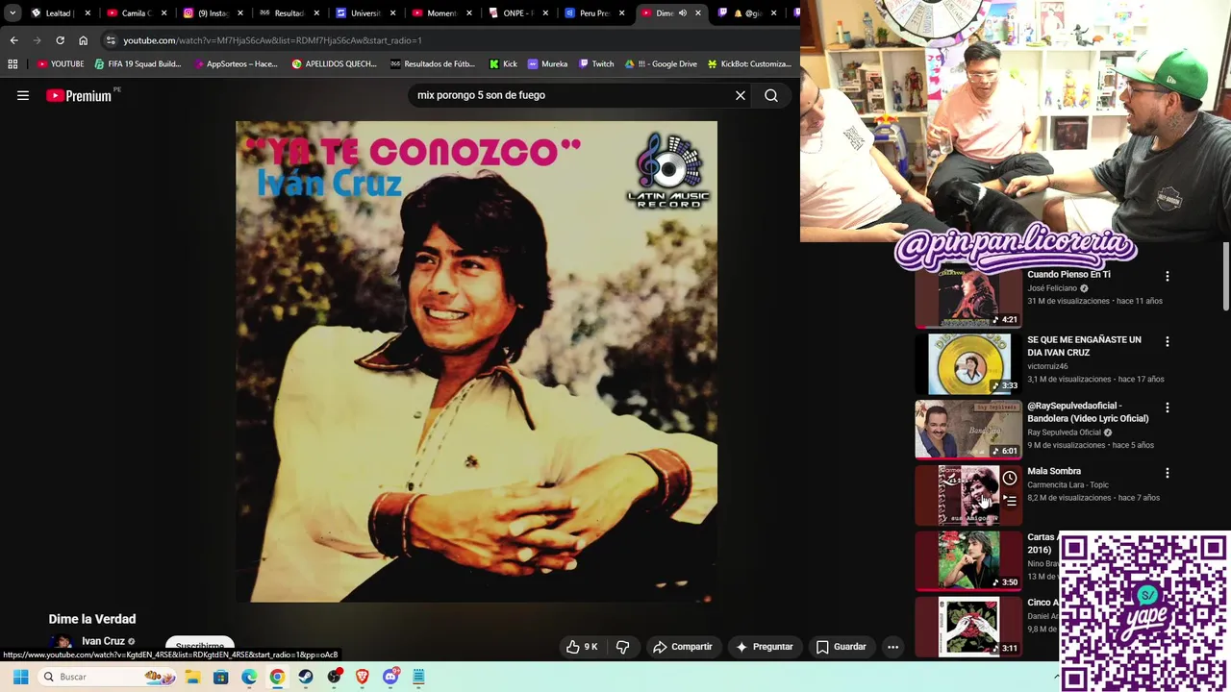Viewport: 1231px width, 692px height.
Task: Open options for Cuando Pienso En Ti
Action: [1168, 276]
